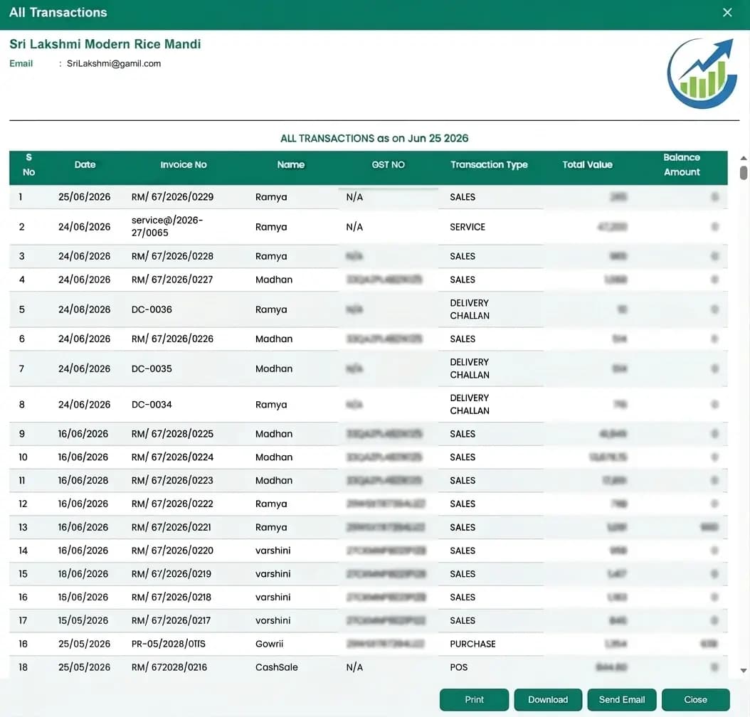Click invoice RM/ 67/2026/0219
The width and height of the screenshot is (750, 717).
pos(171,574)
